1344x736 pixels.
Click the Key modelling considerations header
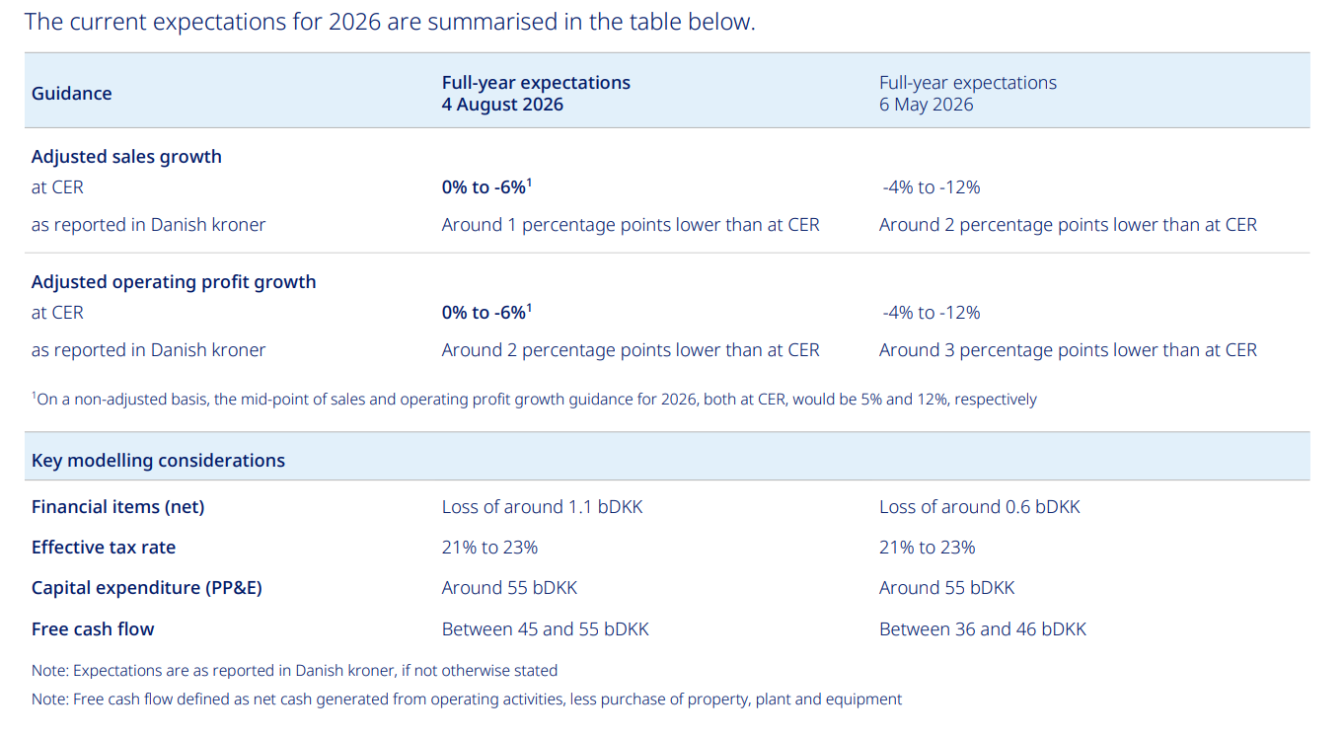click(158, 461)
